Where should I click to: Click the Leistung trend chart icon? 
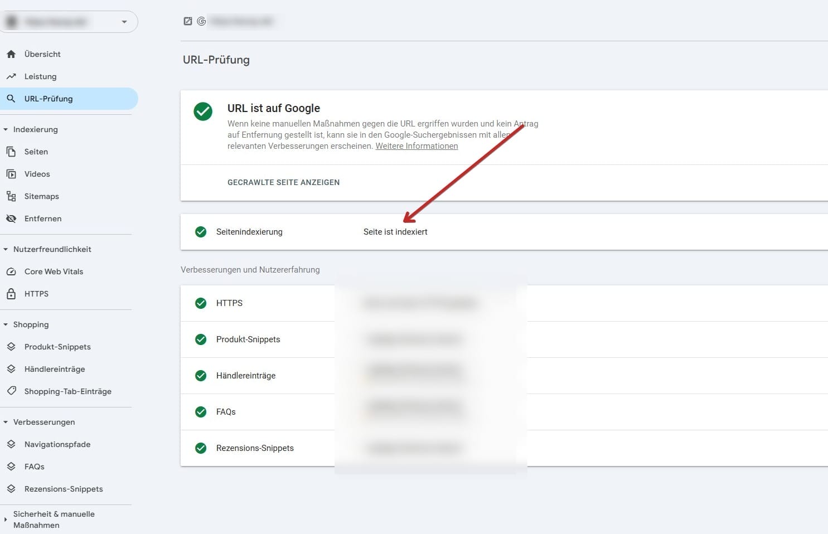(x=11, y=76)
